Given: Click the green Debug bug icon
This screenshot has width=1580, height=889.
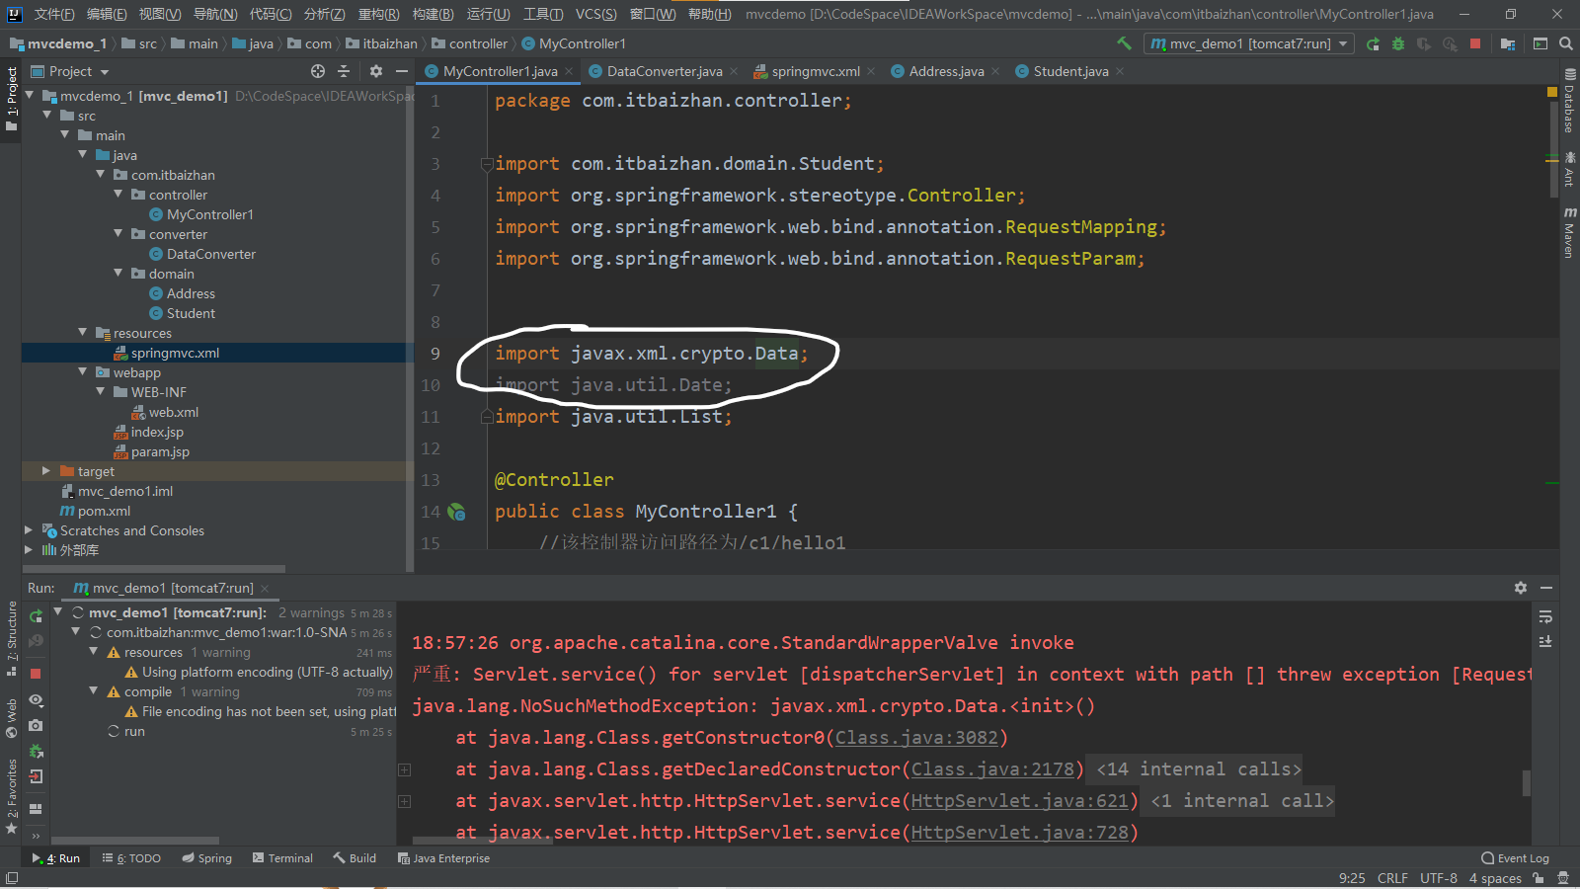Looking at the screenshot, I should coord(1398,43).
